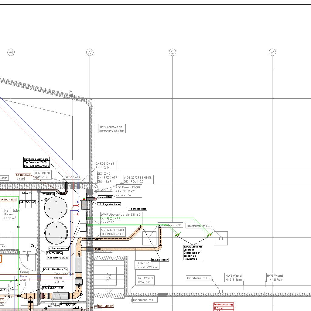Click the WP Außeneinheit annotation box
The width and height of the screenshot is (311, 311).
tap(193, 253)
